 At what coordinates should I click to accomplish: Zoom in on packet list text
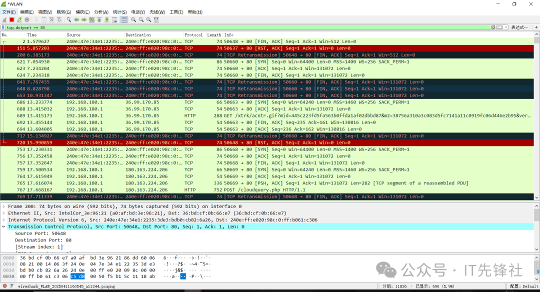coord(133,19)
